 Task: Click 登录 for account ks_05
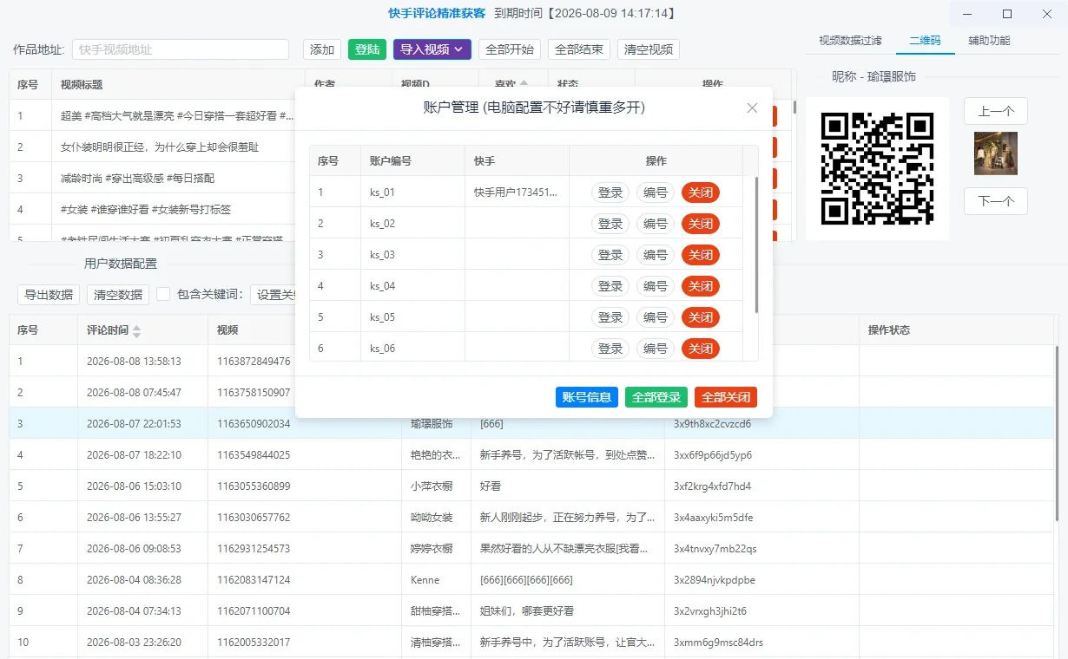pos(610,317)
